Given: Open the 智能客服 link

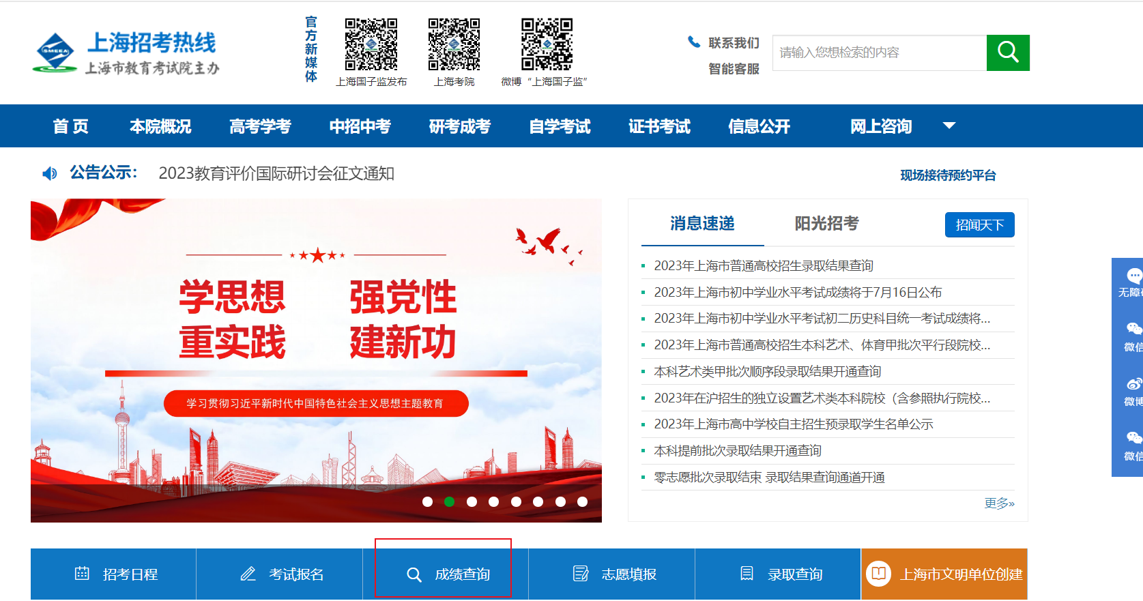Looking at the screenshot, I should click(734, 69).
